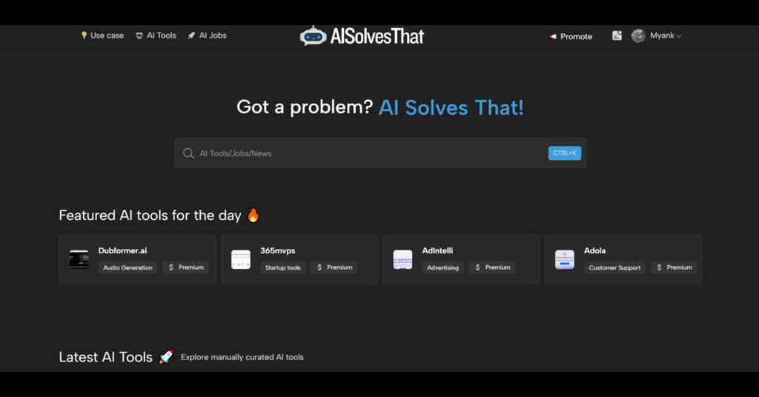
Task: Open the Use case menu
Action: point(102,36)
